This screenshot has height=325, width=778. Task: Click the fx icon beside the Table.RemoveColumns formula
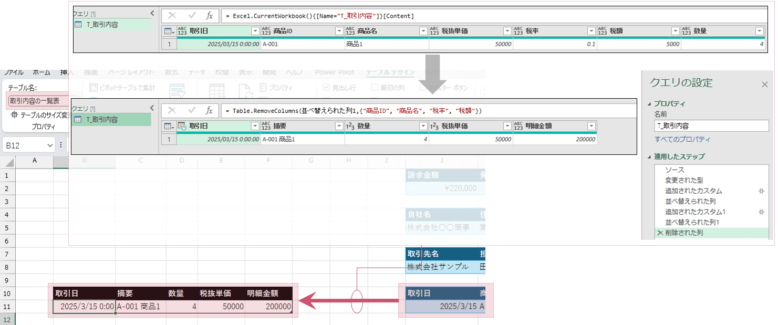coord(209,111)
